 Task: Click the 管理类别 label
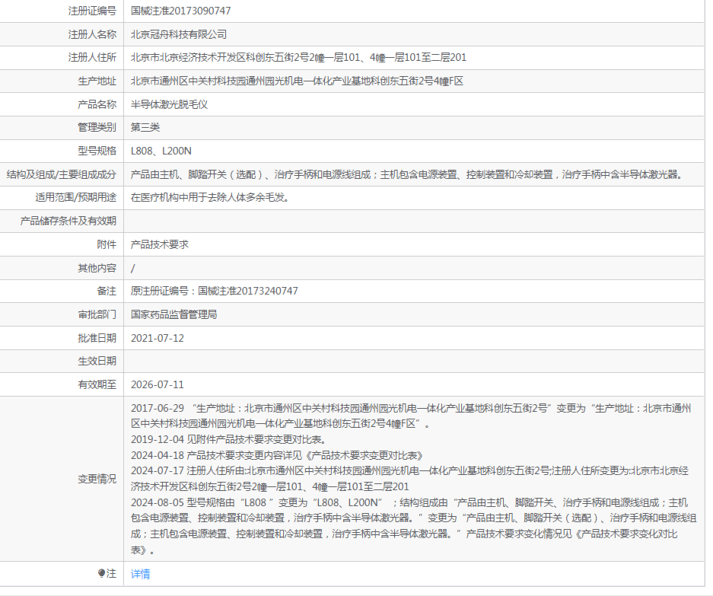pyautogui.click(x=97, y=127)
